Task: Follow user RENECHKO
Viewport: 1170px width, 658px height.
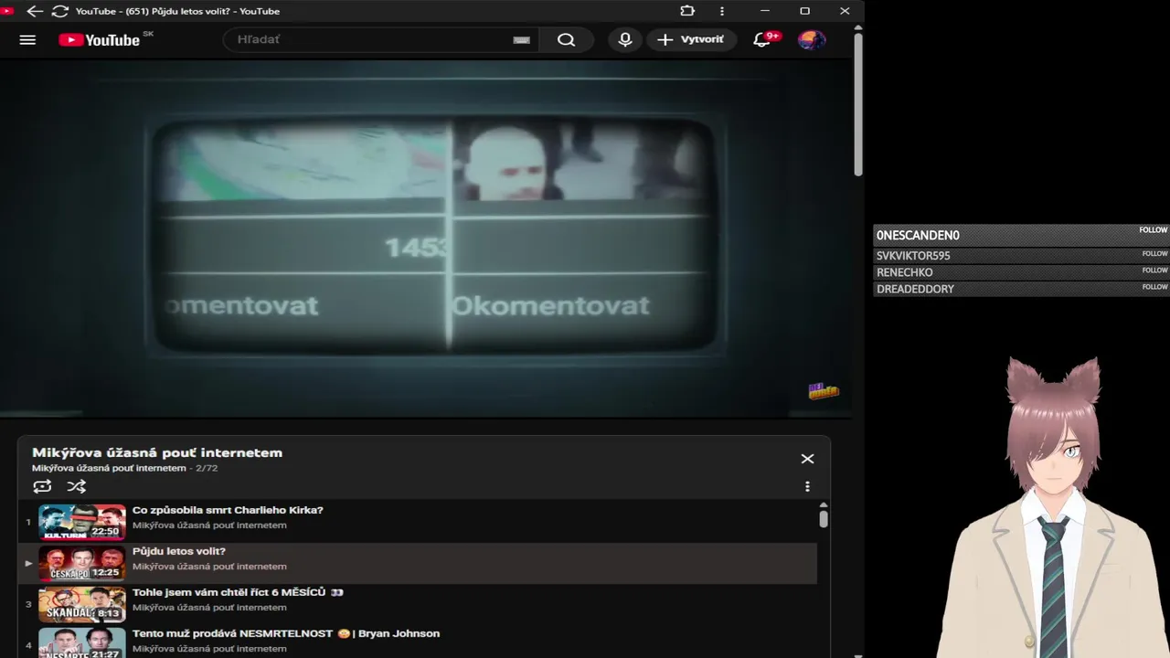Action: point(1154,271)
